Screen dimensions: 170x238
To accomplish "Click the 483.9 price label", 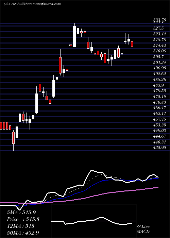I will point(158,85).
